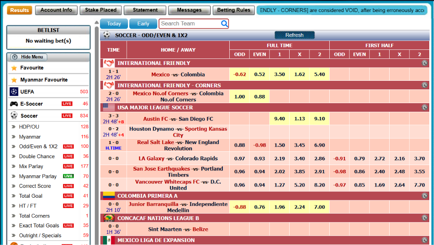Switch to the Today tab
Viewport: 434px width, 245px height.
(x=114, y=24)
